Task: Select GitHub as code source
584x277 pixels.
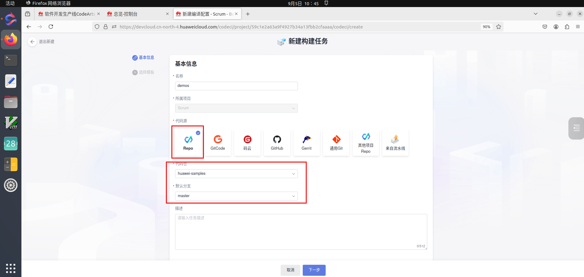Action: coord(277,142)
